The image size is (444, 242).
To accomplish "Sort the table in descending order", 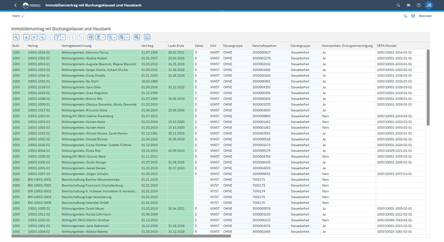I will [x=34, y=37].
